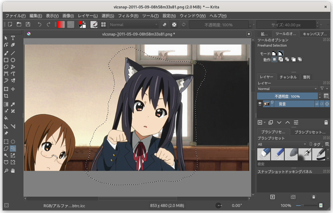Click the Save document toolbar icon
The height and width of the screenshot is (213, 333).
coord(28,25)
